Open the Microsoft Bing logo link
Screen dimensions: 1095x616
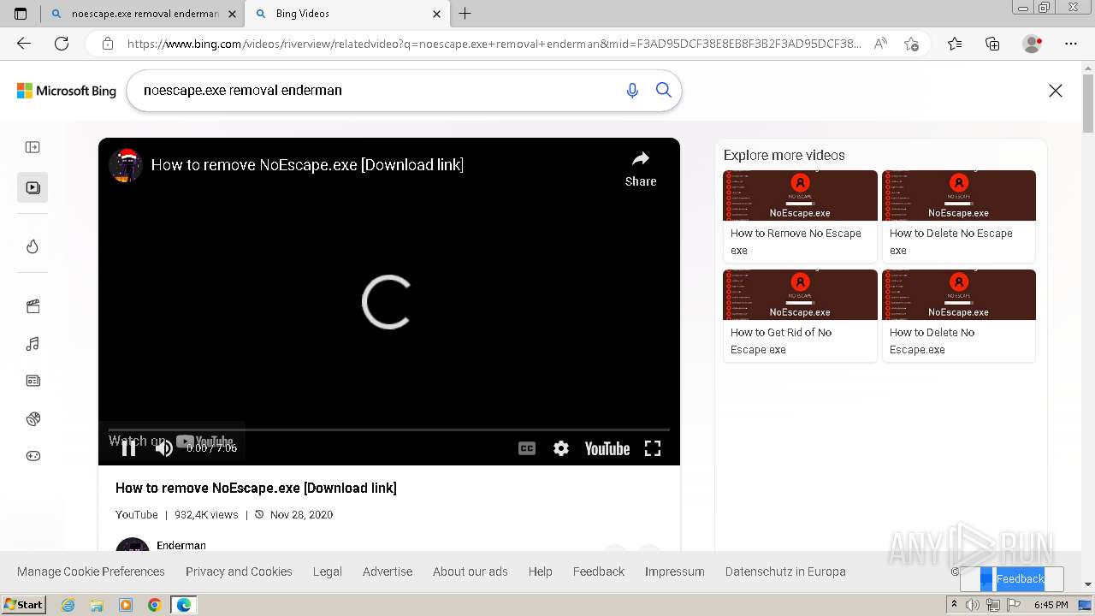67,91
